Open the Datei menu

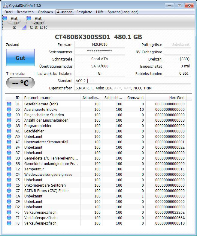tap(8, 12)
